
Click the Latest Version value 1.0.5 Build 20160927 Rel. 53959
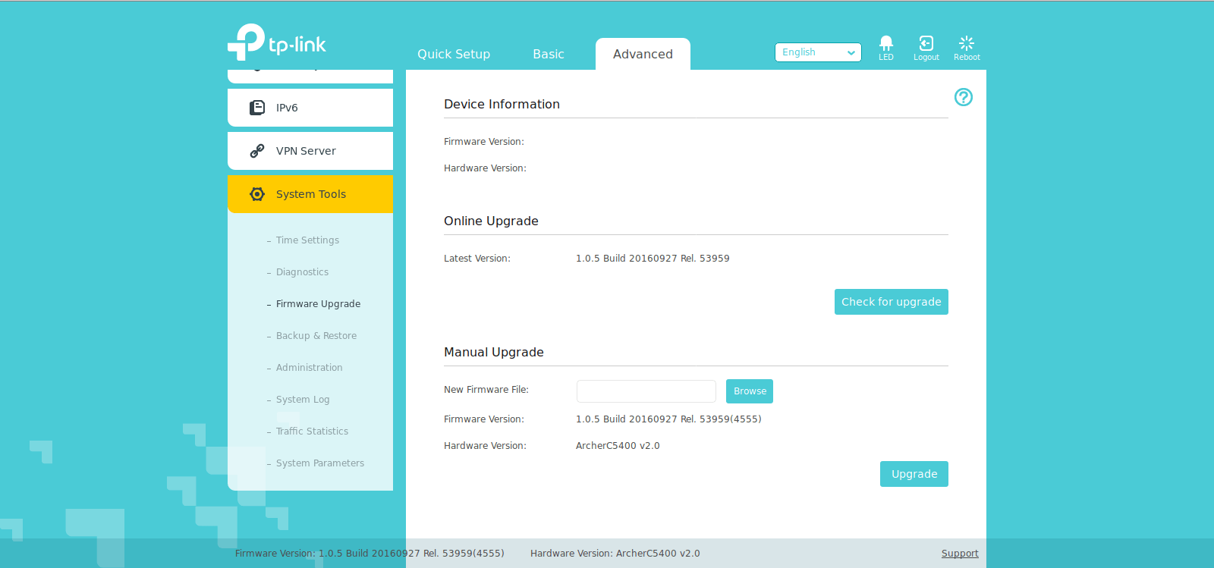coord(653,259)
